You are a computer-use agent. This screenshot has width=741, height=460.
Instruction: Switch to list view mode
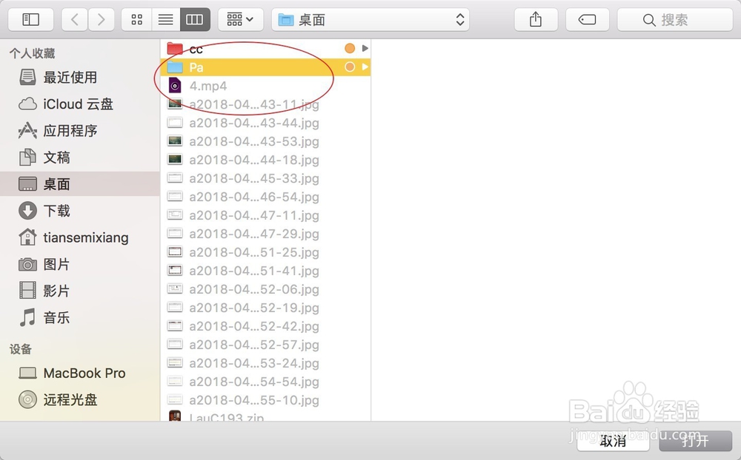point(165,19)
